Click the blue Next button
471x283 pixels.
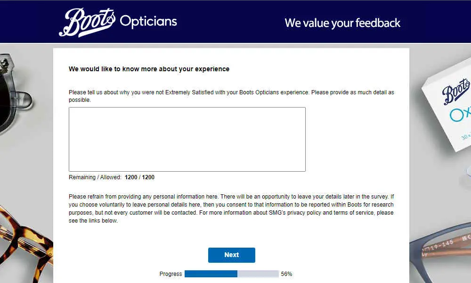[x=232, y=255]
